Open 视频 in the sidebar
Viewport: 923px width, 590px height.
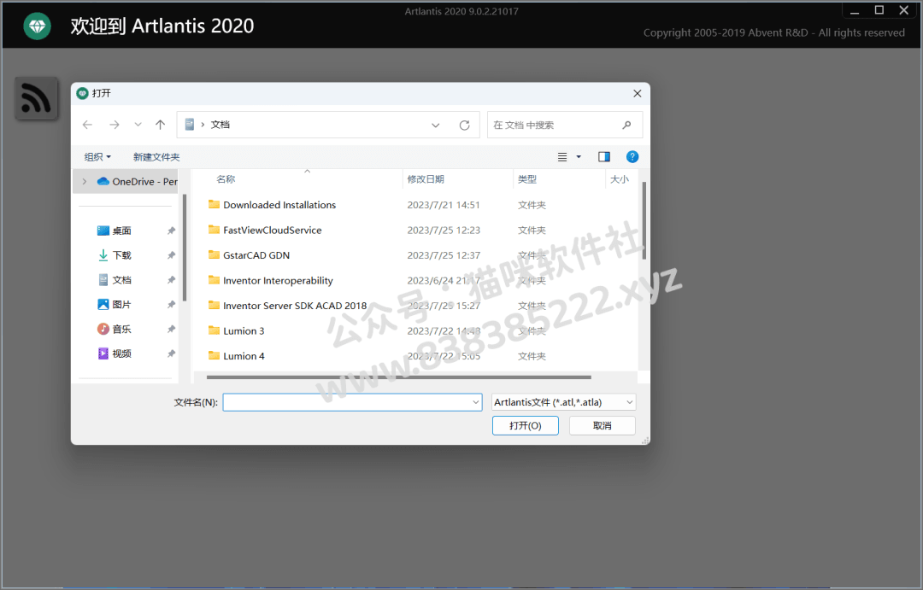coord(115,353)
